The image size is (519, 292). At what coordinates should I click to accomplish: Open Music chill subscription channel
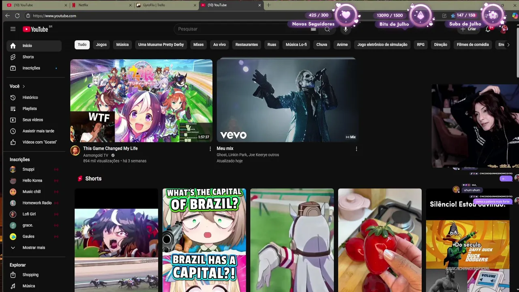click(34, 191)
